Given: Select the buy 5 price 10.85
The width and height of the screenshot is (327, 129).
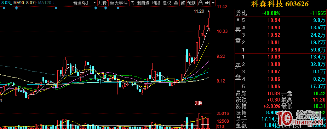Looking at the screenshot, I should [274, 86].
